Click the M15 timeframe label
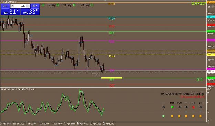This screenshot has height=126, width=215. [x=172, y=103]
